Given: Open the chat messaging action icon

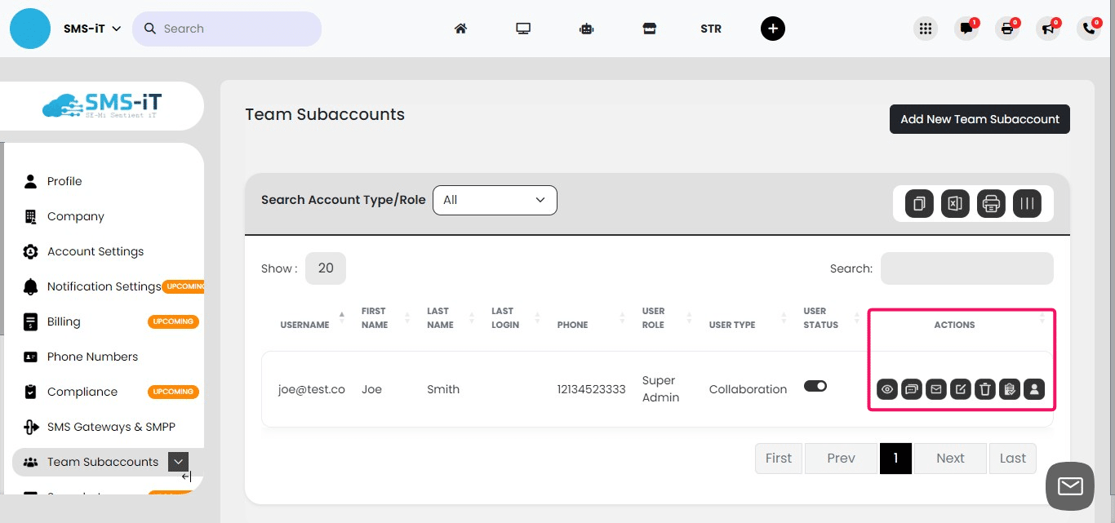Looking at the screenshot, I should (x=912, y=389).
